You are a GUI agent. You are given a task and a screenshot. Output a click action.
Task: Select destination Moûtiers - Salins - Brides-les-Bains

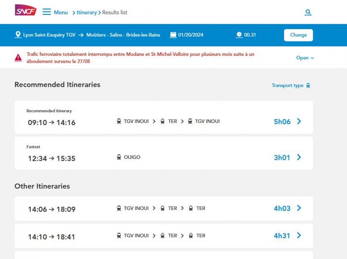pyautogui.click(x=123, y=35)
